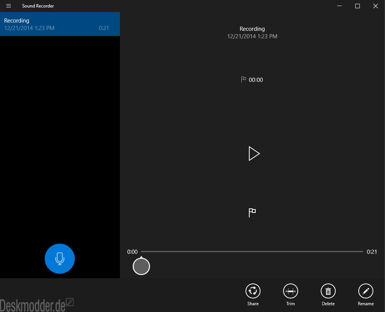Close the Sound Recorder window
Screen dimensions: 385x312
click(x=376, y=6)
